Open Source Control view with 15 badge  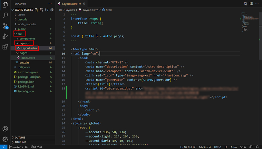pos(5,26)
